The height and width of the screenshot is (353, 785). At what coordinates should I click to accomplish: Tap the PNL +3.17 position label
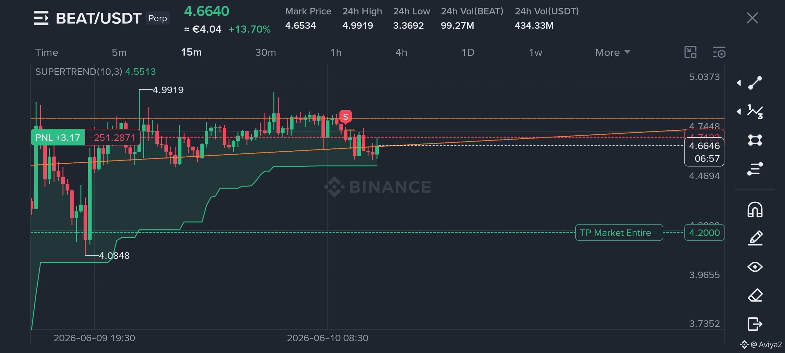pyautogui.click(x=58, y=138)
